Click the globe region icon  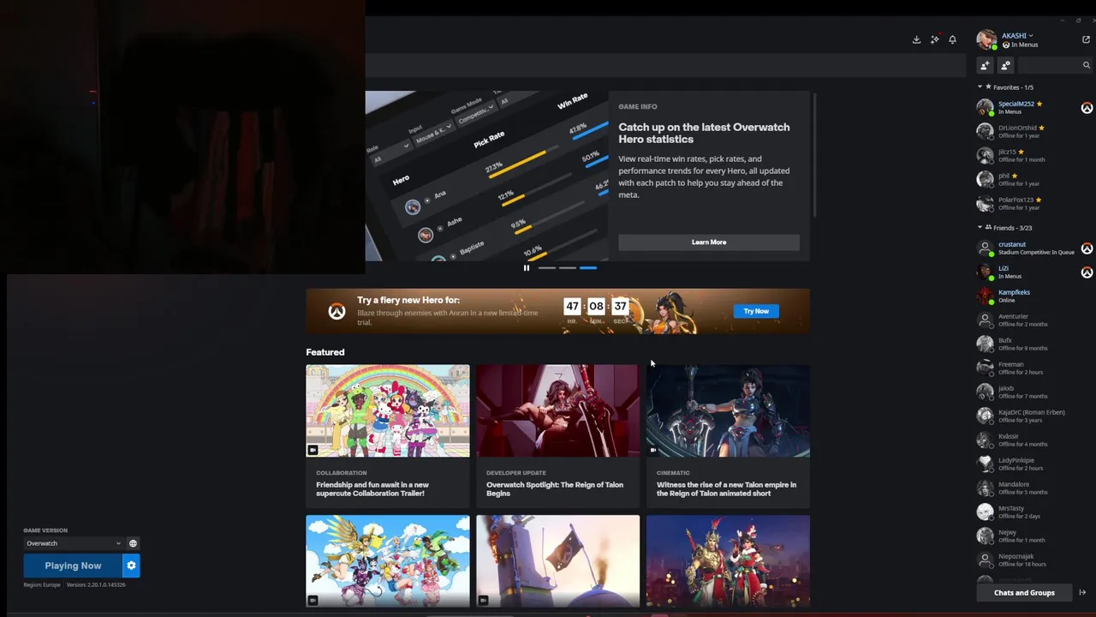(x=133, y=543)
